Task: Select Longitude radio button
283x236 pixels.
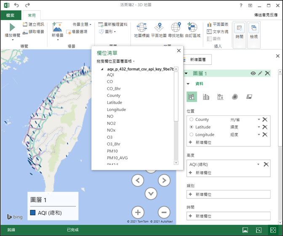Action: [191, 134]
